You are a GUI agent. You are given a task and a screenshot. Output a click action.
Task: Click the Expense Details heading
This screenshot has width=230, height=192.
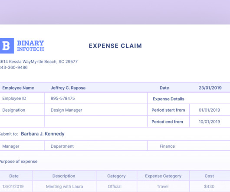pos(168,99)
